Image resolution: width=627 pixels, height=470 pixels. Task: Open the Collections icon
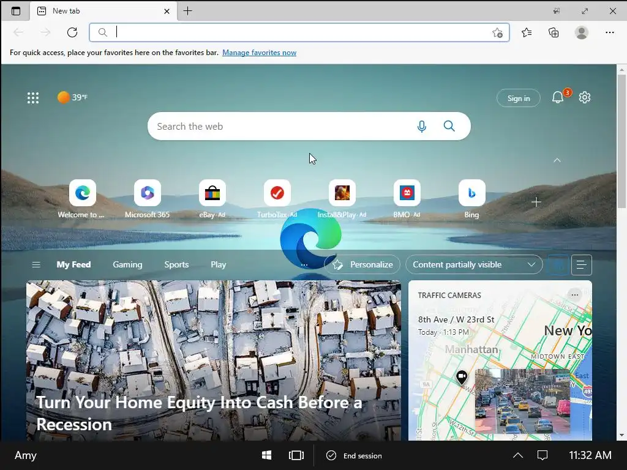[x=554, y=32]
